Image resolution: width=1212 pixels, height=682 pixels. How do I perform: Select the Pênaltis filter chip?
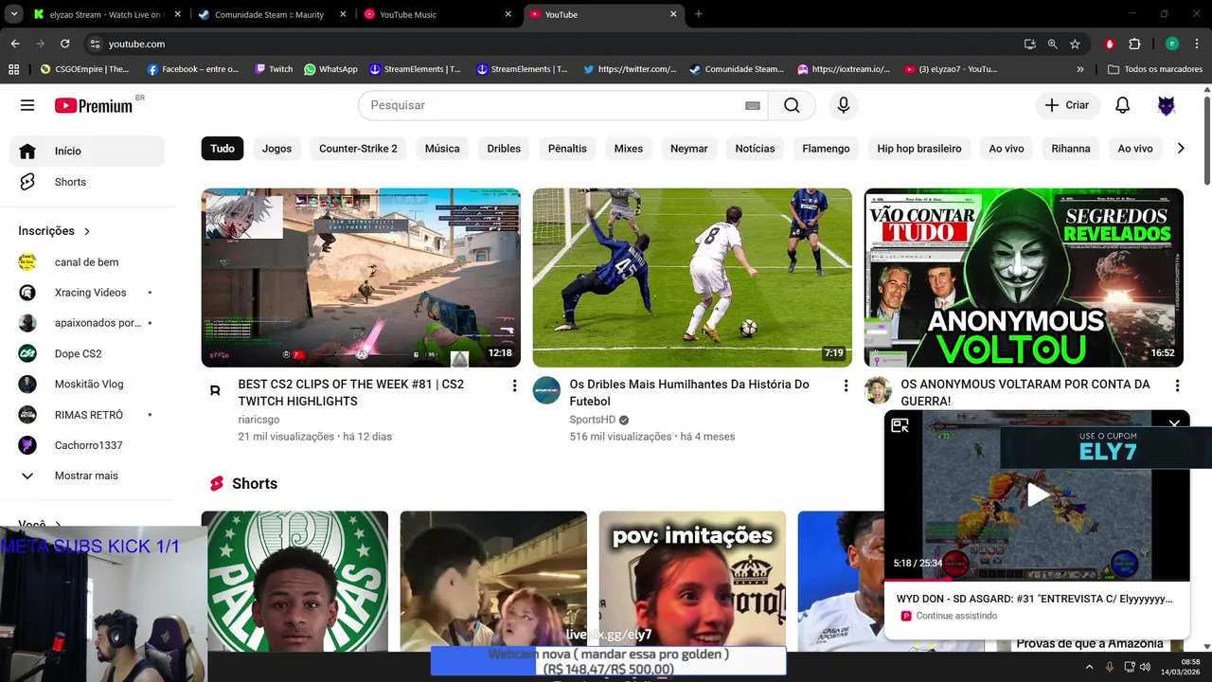567,149
